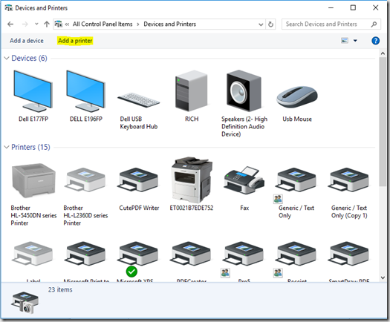The height and width of the screenshot is (322, 390).
Task: Click the Refresh button in address bar
Action: [270, 24]
